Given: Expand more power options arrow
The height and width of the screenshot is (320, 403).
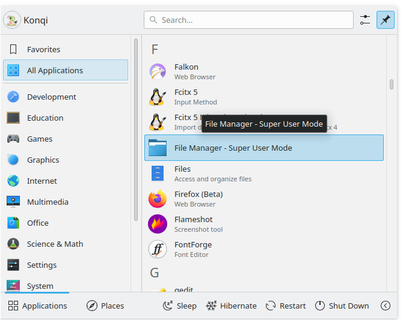Looking at the screenshot, I should point(386,306).
